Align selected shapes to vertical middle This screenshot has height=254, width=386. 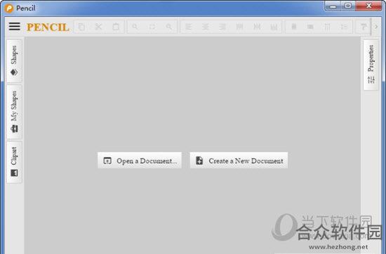click(257, 27)
